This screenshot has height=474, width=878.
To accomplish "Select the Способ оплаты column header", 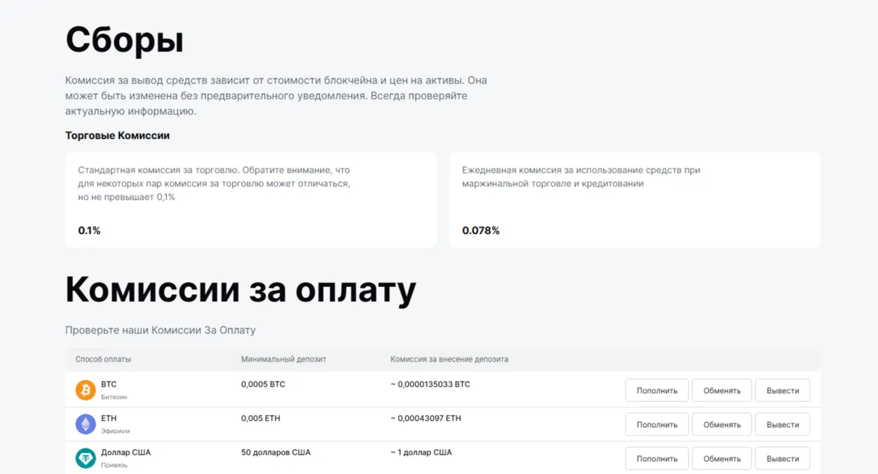I will point(103,359).
